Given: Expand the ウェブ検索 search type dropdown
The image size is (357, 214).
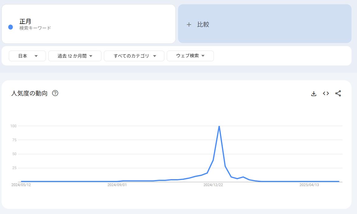Looking at the screenshot, I should pos(190,56).
